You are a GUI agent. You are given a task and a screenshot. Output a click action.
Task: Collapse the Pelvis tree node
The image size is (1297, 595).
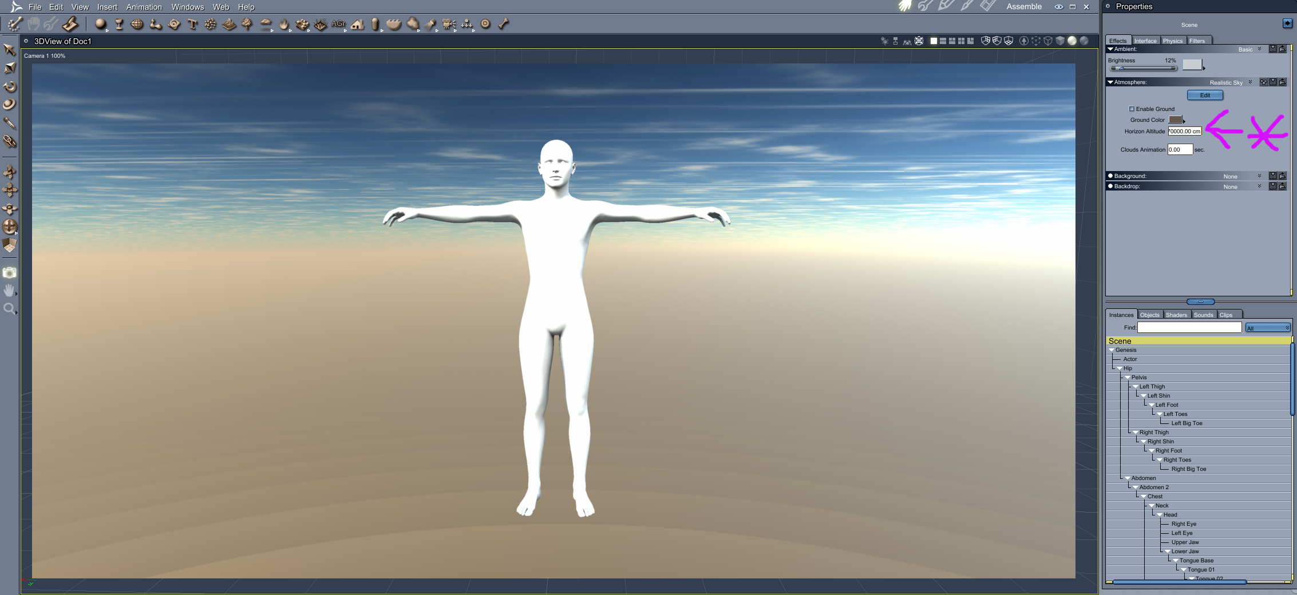[1128, 378]
